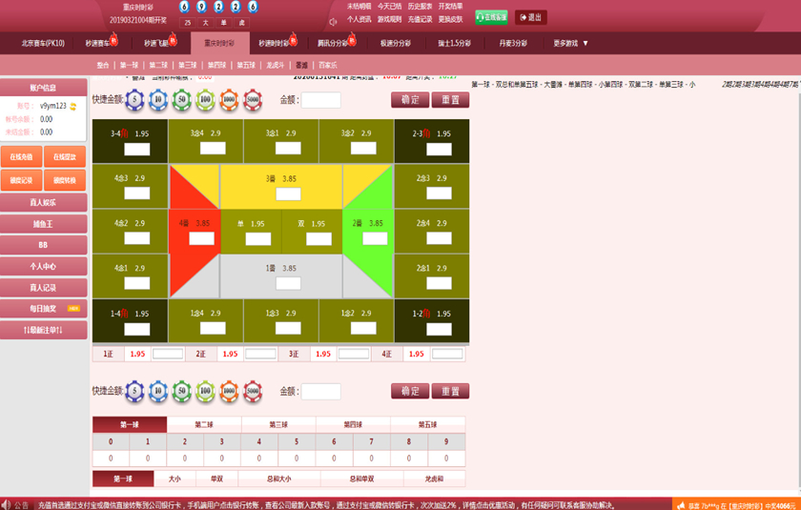Screen dimensions: 801x510
Task: Focus the 金额 input above betting grid
Action: coord(320,100)
